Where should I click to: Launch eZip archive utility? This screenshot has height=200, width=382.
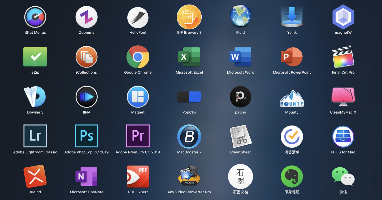(x=35, y=57)
